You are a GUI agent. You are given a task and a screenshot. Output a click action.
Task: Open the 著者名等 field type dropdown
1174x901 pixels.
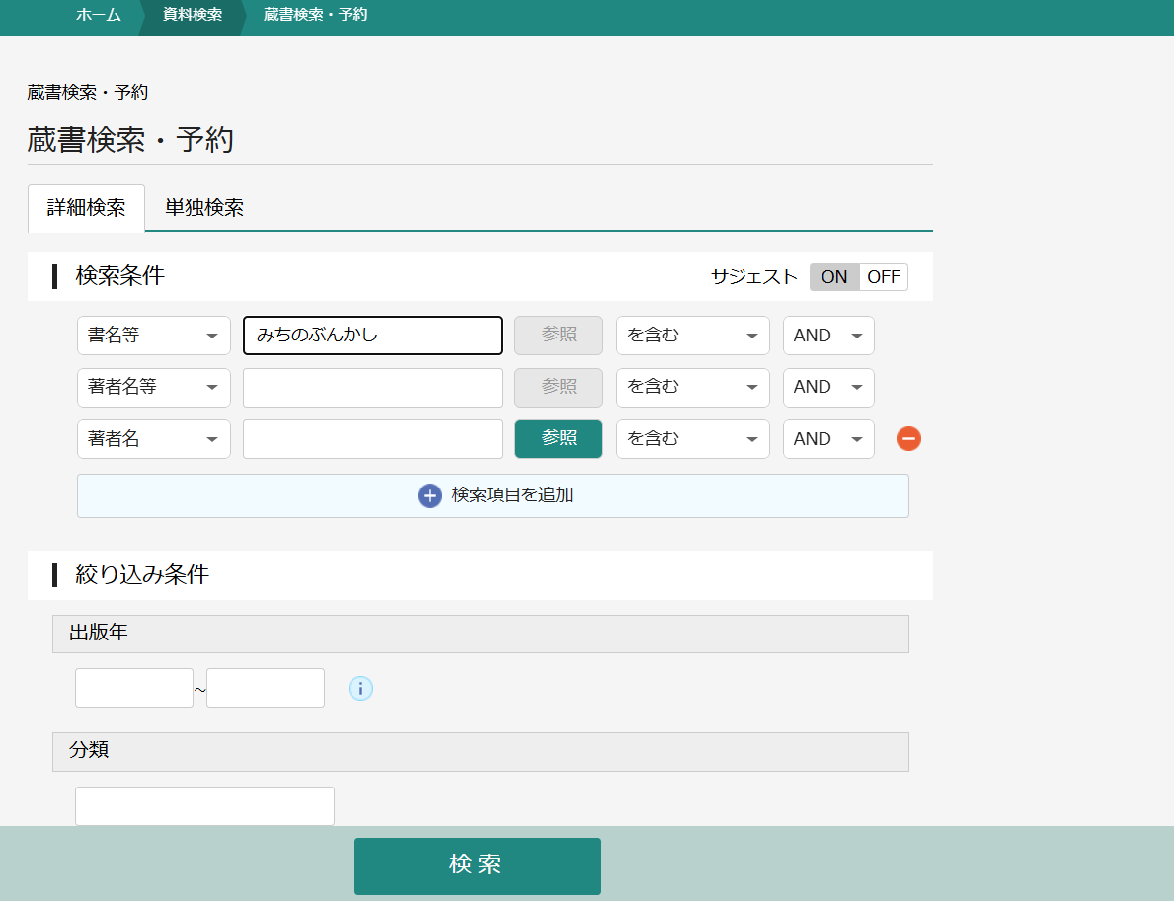click(154, 388)
